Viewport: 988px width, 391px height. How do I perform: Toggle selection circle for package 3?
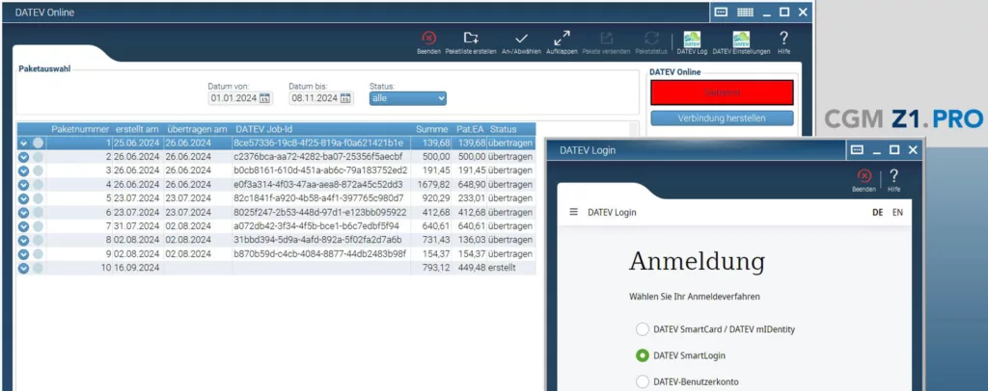coord(38,170)
